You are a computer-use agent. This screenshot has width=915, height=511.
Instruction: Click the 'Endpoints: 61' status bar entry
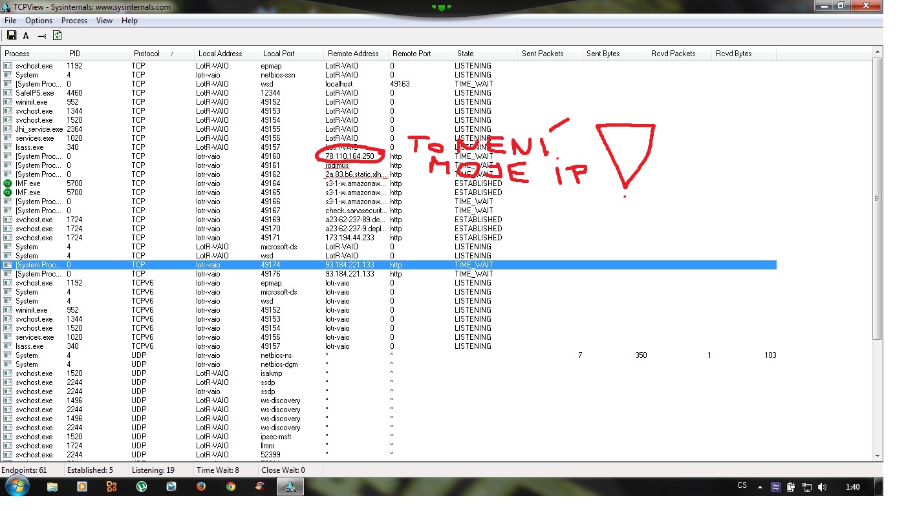coord(25,470)
